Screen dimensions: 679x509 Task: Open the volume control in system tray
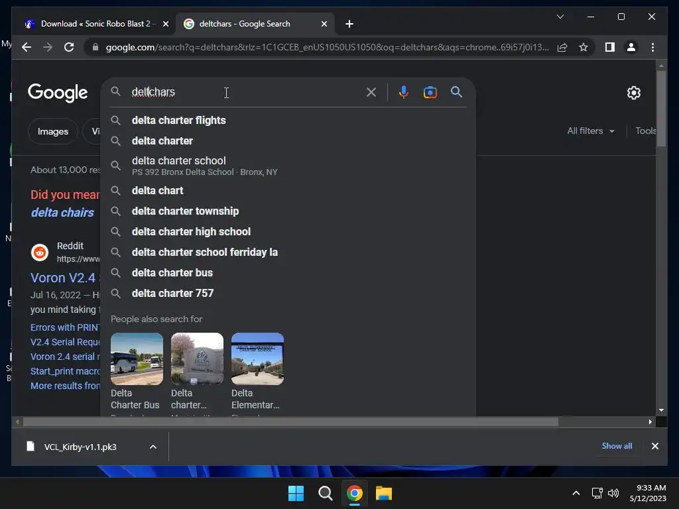613,493
